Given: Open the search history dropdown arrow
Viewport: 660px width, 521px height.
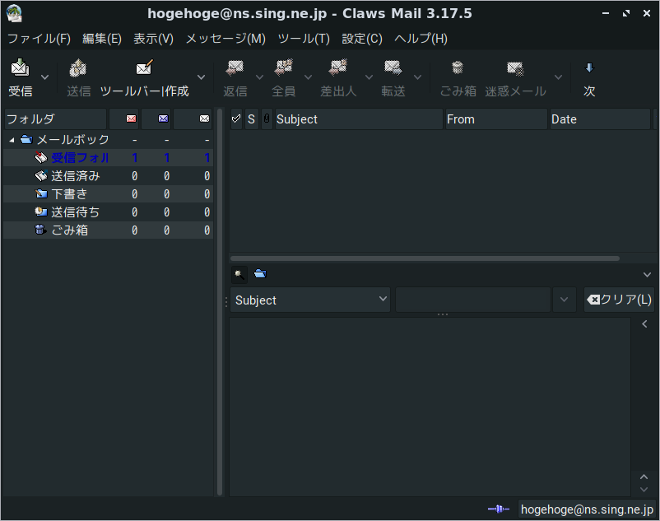Looking at the screenshot, I should tap(564, 300).
